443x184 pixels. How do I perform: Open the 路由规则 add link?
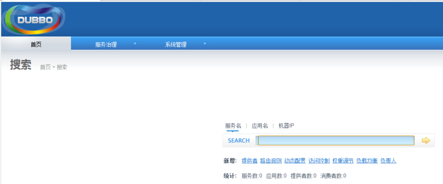point(271,161)
